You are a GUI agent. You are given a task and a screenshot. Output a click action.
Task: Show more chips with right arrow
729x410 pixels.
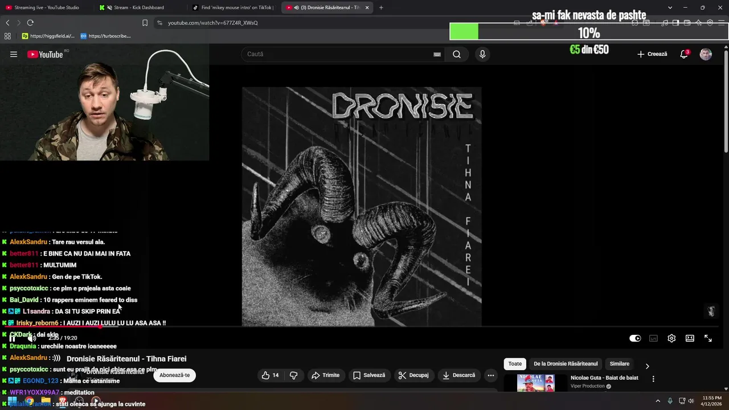pyautogui.click(x=647, y=366)
